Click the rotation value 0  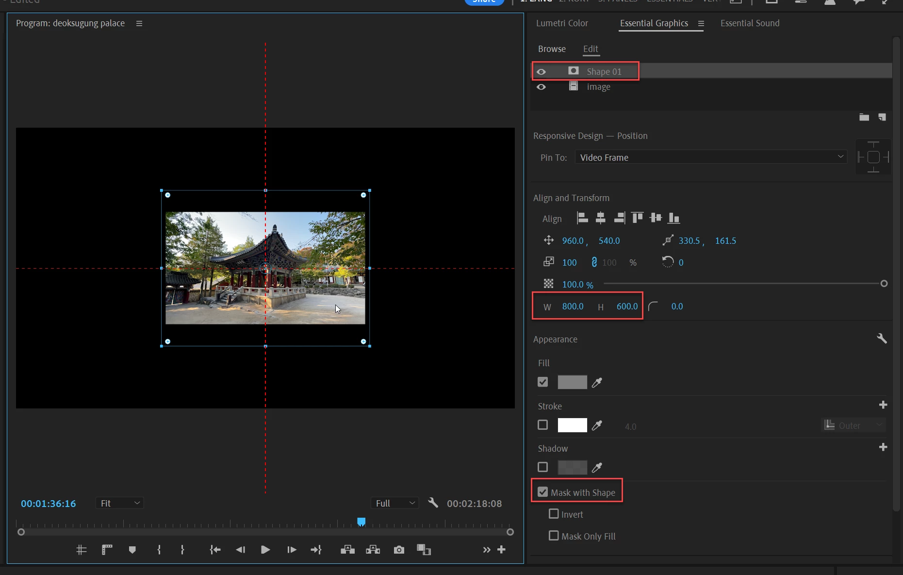pos(681,263)
